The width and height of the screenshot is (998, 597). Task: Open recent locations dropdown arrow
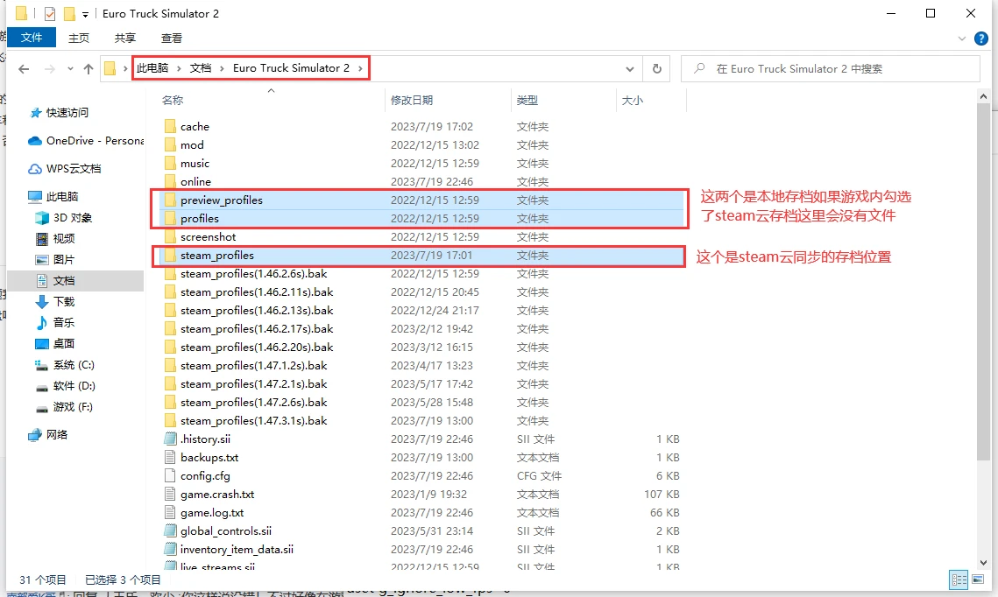coord(70,68)
